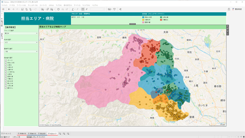Viewport: 245px width, 138px height.
Task: Click the 表示形式 (Show Me) button
Action: pos(237,9)
